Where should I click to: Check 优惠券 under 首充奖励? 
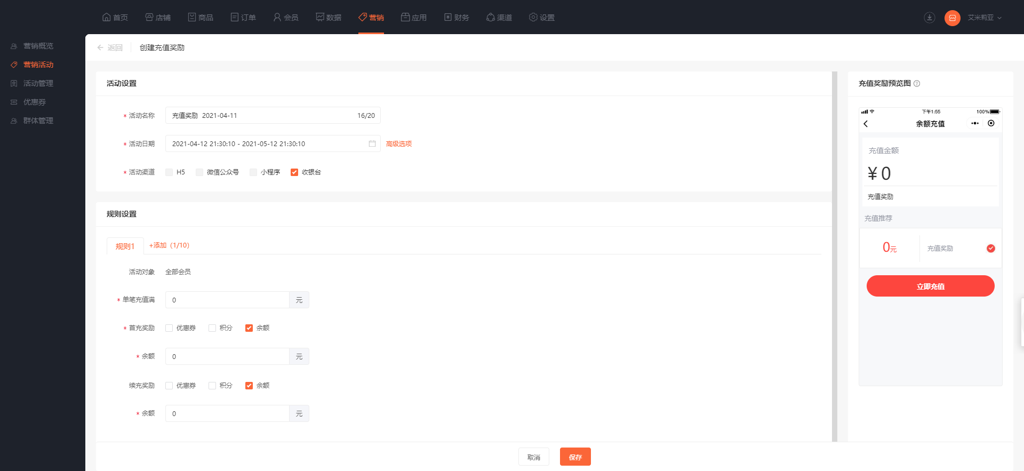tap(169, 328)
